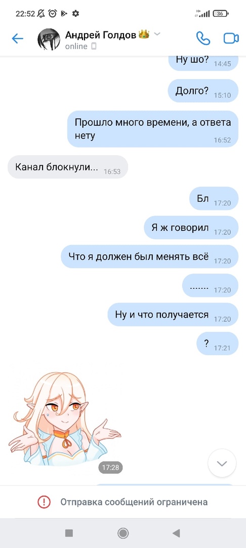Tap the Android recent apps square button

69,533
